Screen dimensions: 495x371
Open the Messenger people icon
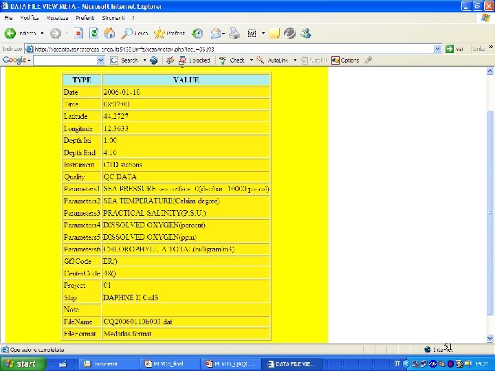point(305,33)
